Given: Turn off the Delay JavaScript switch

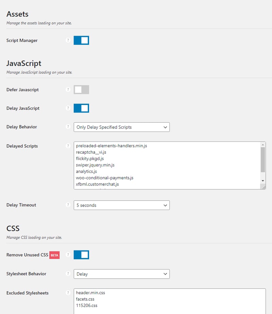Looking at the screenshot, I should (81, 108).
